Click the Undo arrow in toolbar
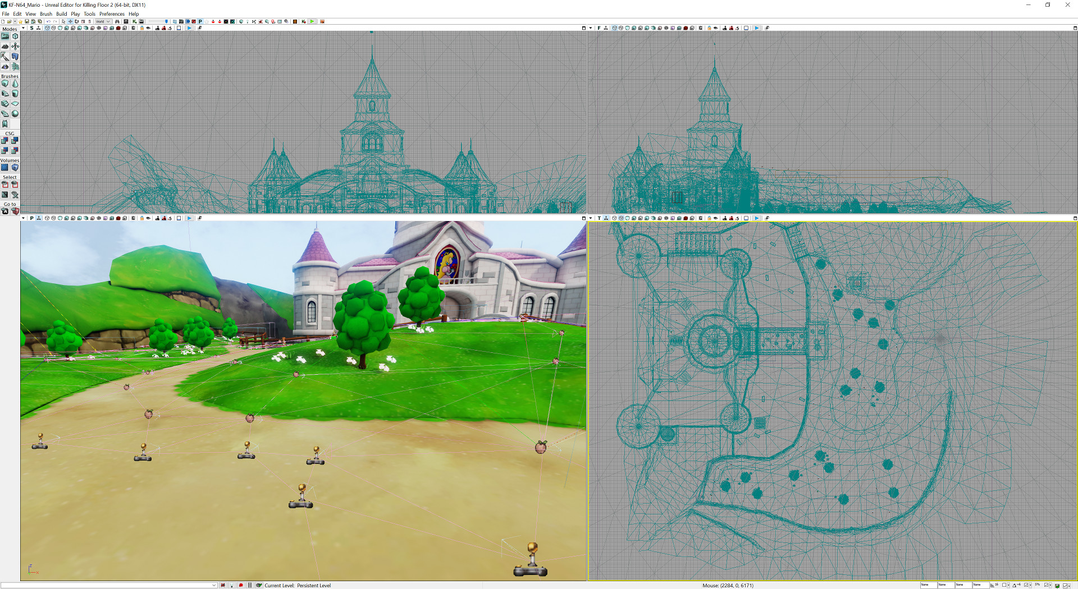 (x=48, y=21)
